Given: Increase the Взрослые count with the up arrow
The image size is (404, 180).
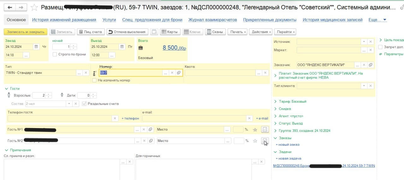Looking at the screenshot, I should 48,94.
